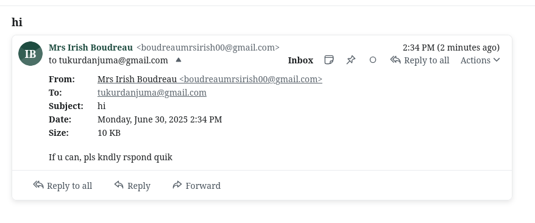Image resolution: width=535 pixels, height=223 pixels.
Task: Click header Reply to all button
Action: coord(420,60)
